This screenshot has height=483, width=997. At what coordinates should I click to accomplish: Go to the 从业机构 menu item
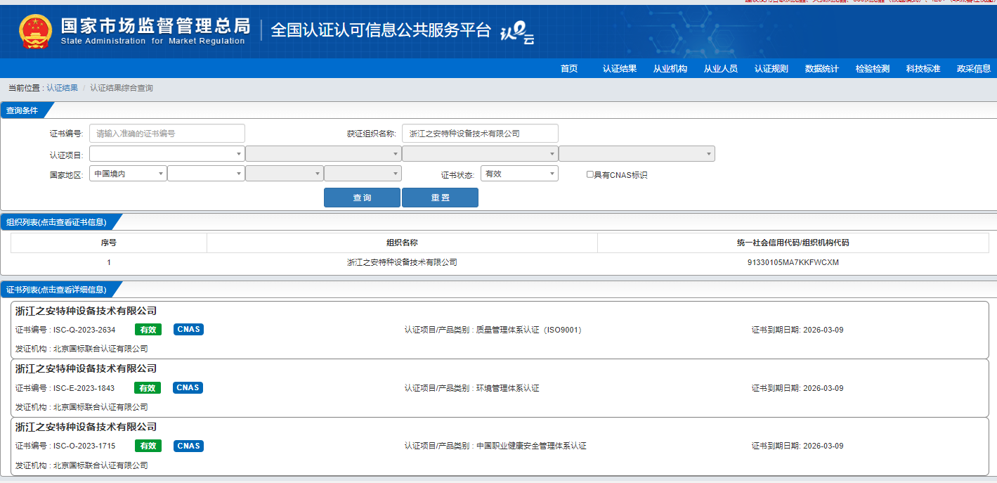(x=670, y=69)
